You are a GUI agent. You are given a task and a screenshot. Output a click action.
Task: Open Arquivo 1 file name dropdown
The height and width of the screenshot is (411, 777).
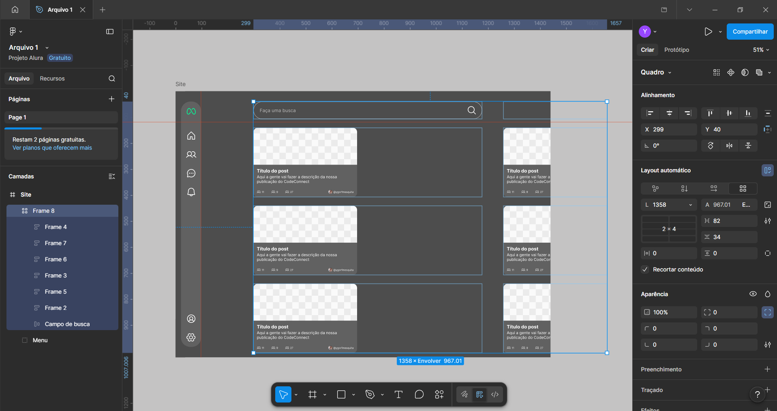(x=47, y=48)
